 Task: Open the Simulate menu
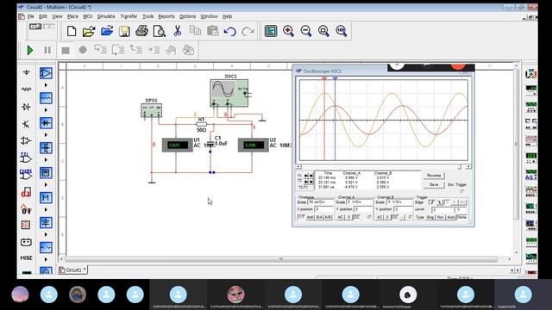pyautogui.click(x=106, y=16)
